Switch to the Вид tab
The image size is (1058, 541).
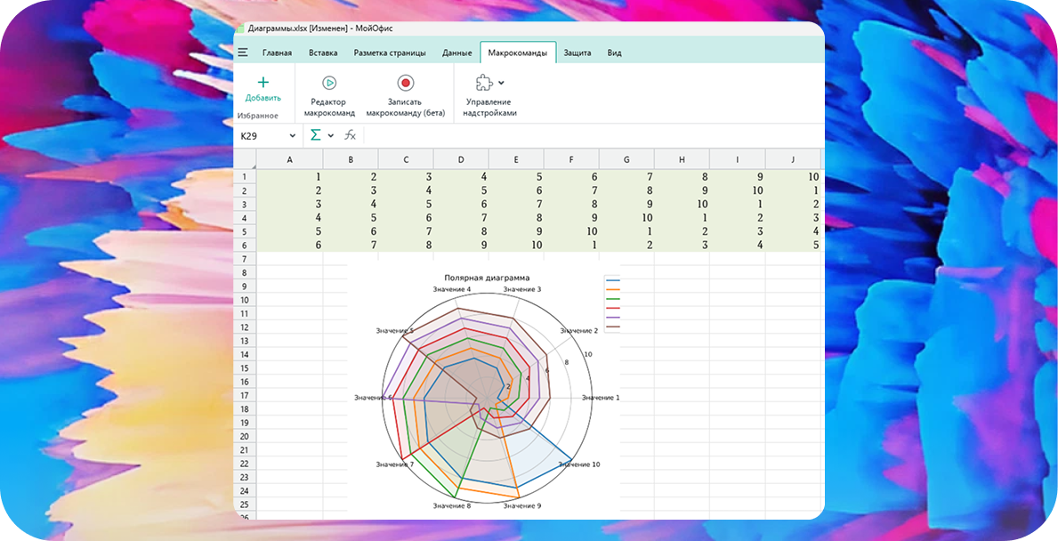[614, 52]
